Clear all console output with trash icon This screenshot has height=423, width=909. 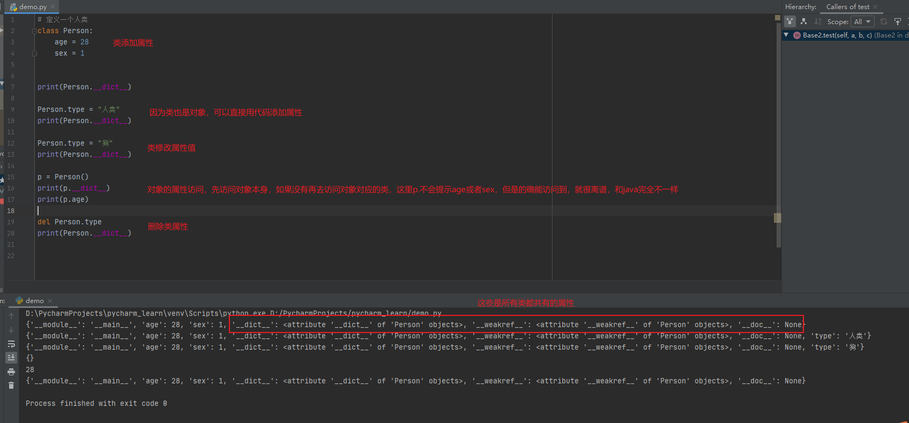tap(11, 385)
